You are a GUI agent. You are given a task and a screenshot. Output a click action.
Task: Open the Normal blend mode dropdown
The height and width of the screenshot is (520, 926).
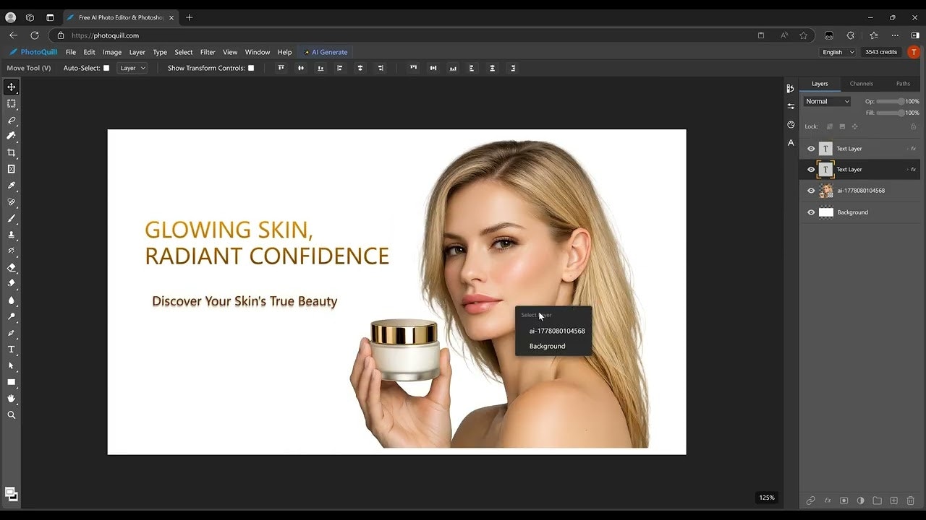pos(828,101)
